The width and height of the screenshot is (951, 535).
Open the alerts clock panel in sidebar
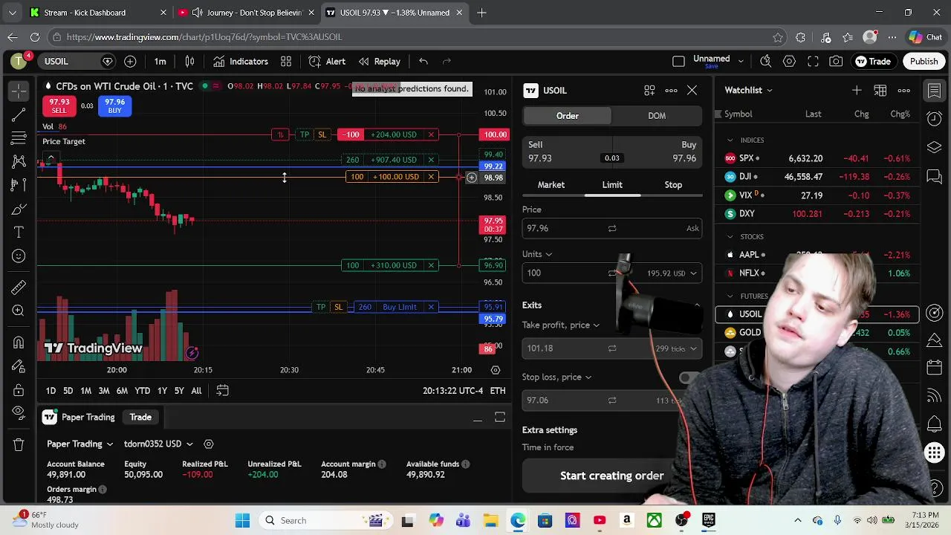click(935, 119)
